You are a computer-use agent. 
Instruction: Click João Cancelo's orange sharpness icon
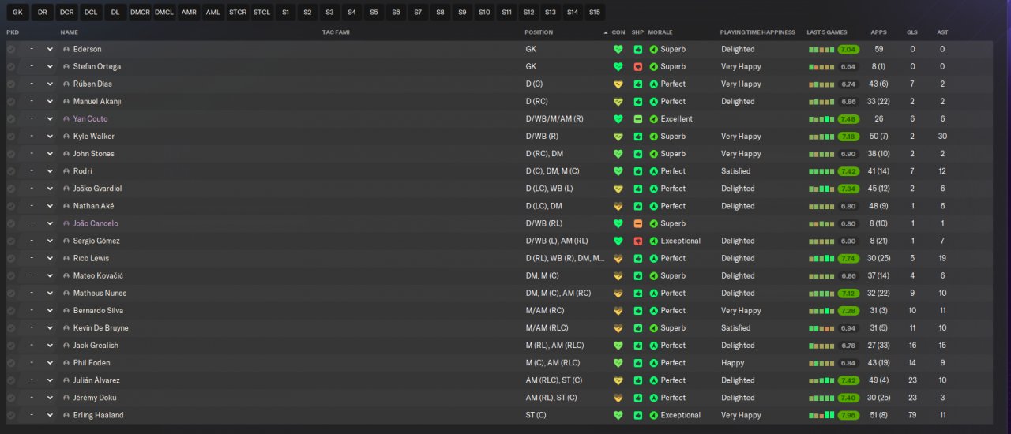(638, 223)
